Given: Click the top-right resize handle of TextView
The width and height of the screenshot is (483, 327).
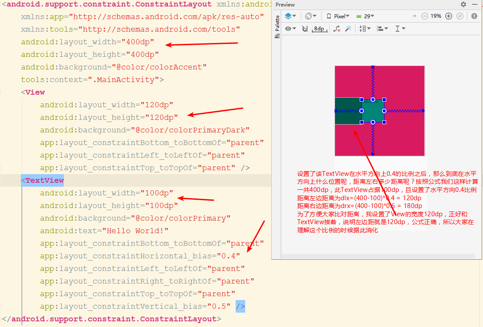Looking at the screenshot, I should pos(384,100).
